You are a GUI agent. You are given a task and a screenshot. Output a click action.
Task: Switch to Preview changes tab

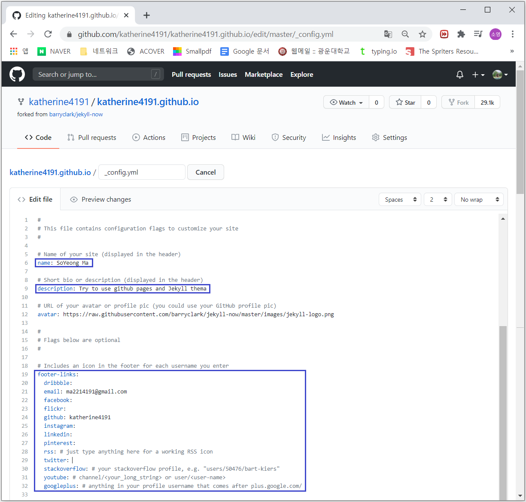click(x=100, y=200)
